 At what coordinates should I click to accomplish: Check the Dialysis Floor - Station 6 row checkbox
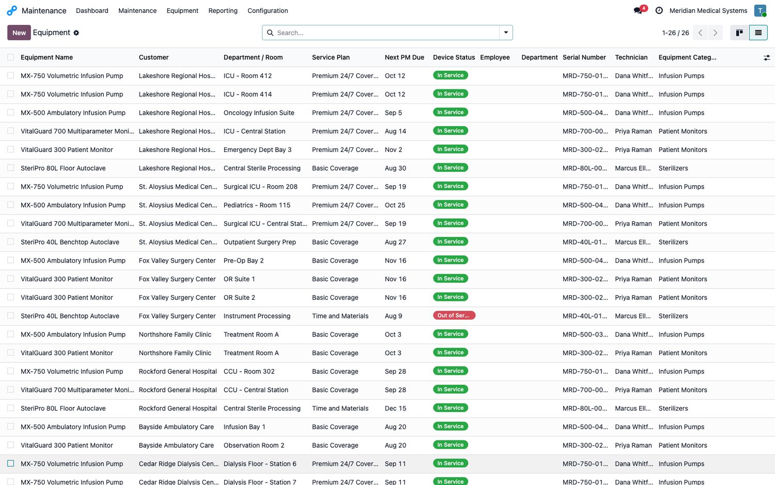point(10,463)
